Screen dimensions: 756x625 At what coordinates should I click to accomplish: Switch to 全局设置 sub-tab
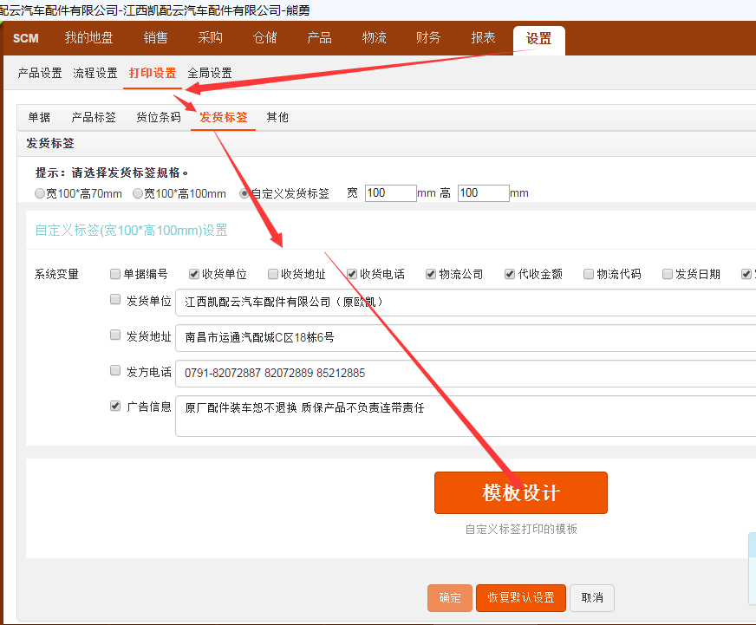coord(210,74)
